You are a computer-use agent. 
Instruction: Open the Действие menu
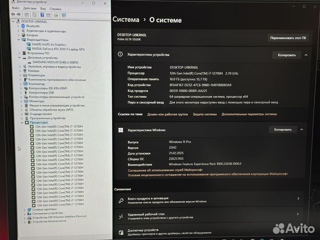point(30,8)
